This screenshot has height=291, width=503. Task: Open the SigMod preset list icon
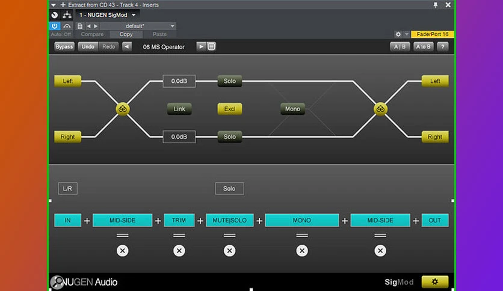[x=211, y=47]
